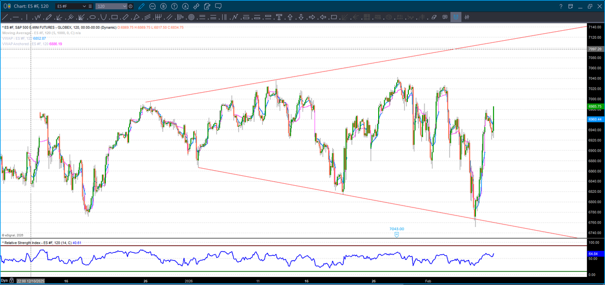Click the circled T icon

pos(174,6)
